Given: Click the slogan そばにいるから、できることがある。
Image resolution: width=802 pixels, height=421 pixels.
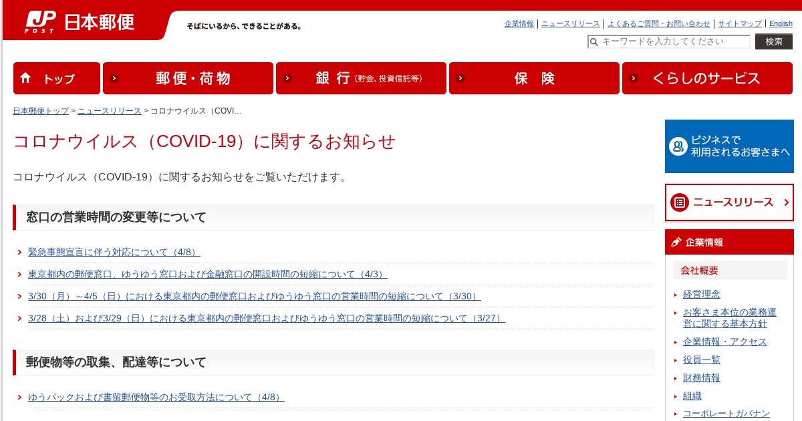Looking at the screenshot, I should [245, 27].
